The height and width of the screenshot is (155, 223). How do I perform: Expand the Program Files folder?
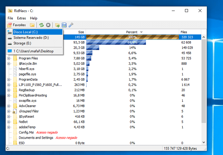click(9, 58)
